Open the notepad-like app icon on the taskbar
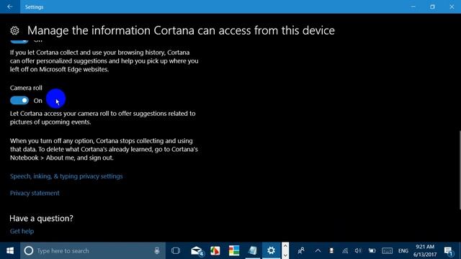This screenshot has height=259, width=461. tap(253, 251)
